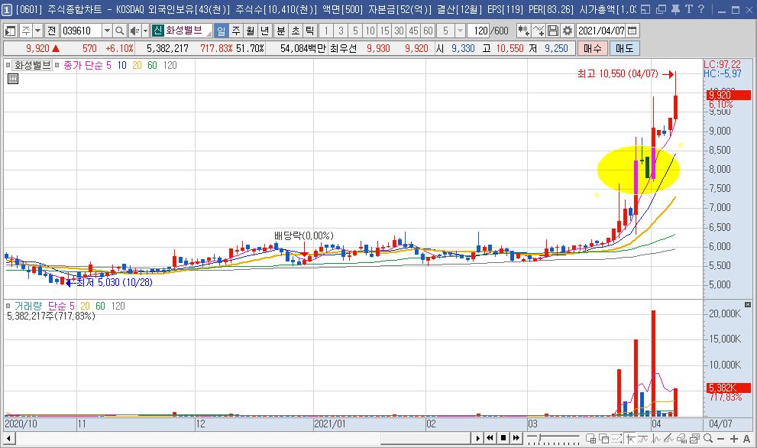Viewport: 757px width, 448px height.
Task: Open the candle chart type icon
Action: point(523,31)
